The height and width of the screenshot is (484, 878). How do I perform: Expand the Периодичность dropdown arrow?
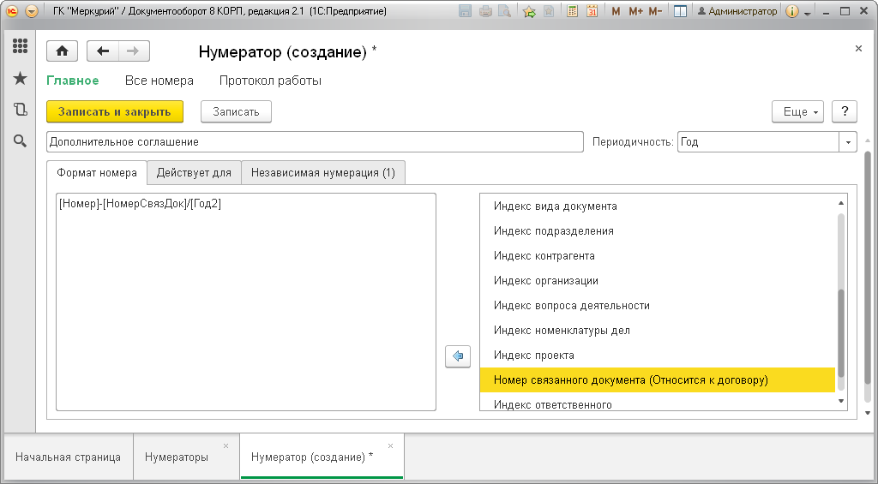coord(848,142)
